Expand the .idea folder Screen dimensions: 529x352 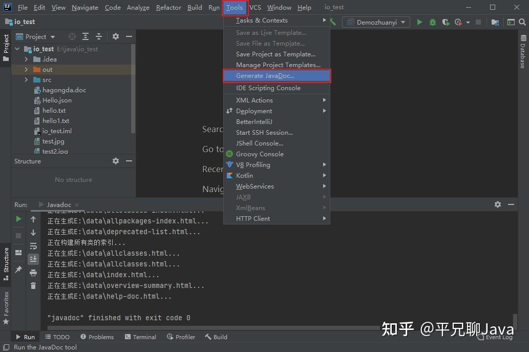coord(26,59)
